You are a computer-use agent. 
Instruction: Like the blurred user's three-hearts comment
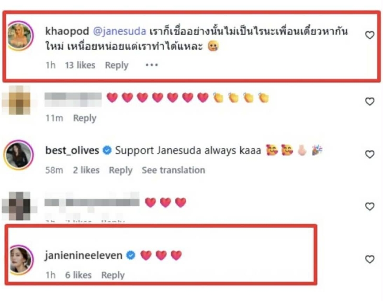(x=370, y=207)
